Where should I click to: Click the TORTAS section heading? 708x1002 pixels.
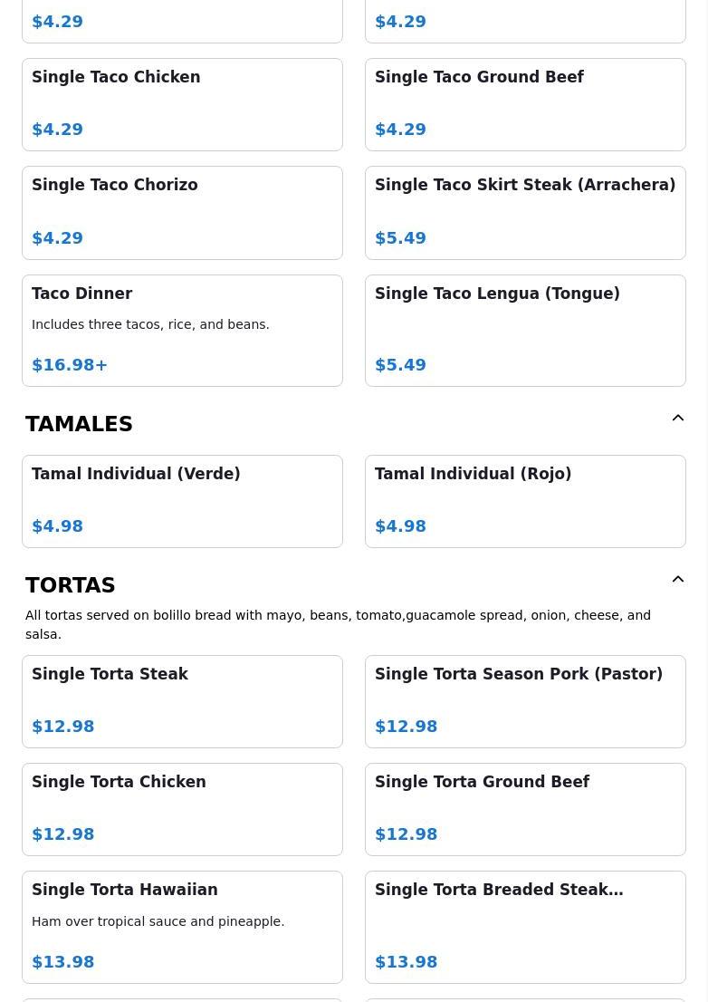[x=71, y=585]
